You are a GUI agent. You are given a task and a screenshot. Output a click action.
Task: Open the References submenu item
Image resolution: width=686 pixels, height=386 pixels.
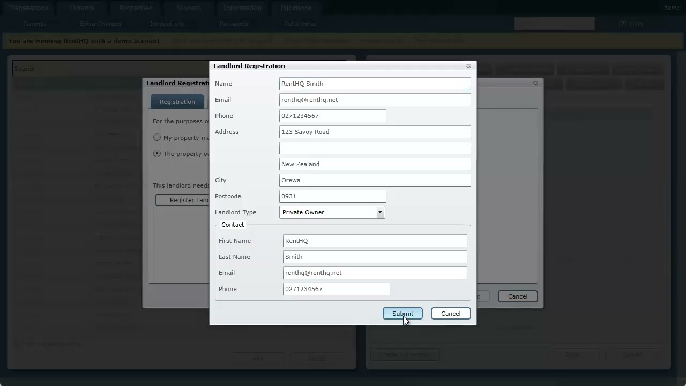300,24
